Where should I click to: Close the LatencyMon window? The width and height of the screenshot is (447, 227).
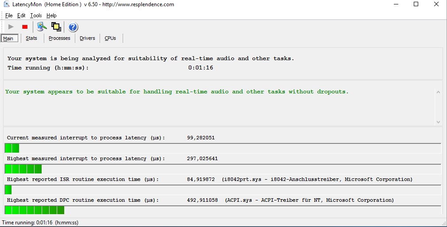pos(436,4)
